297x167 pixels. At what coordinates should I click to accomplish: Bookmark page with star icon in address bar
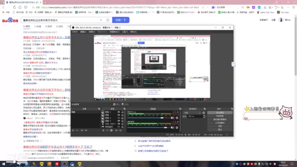tap(33, 7)
